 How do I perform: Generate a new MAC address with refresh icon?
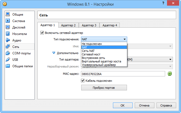(170, 74)
